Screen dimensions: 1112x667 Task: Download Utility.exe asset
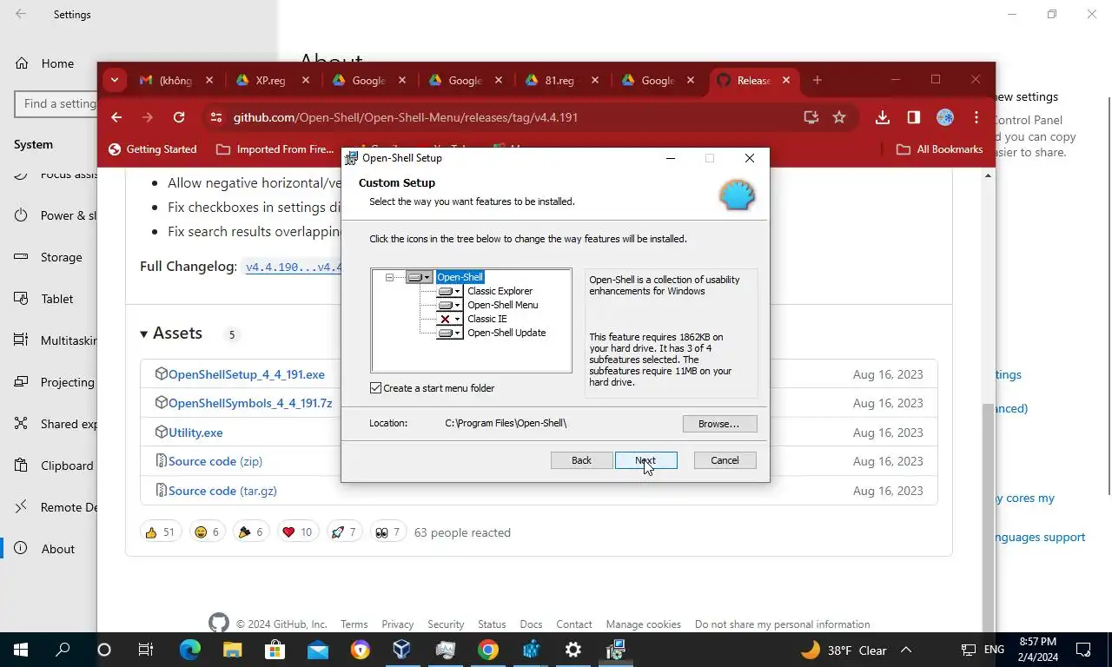coord(195,433)
